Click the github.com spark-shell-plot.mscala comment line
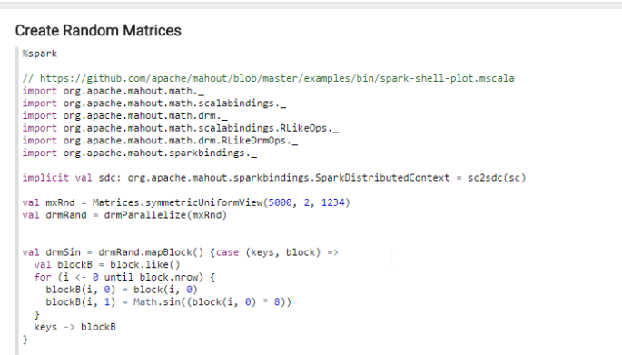Viewport: 622px width, 355px height. pyautogui.click(x=268, y=79)
